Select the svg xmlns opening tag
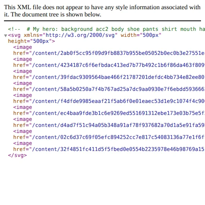 click(84, 38)
